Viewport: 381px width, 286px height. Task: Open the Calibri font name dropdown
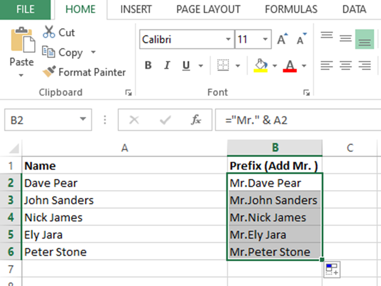tap(228, 40)
